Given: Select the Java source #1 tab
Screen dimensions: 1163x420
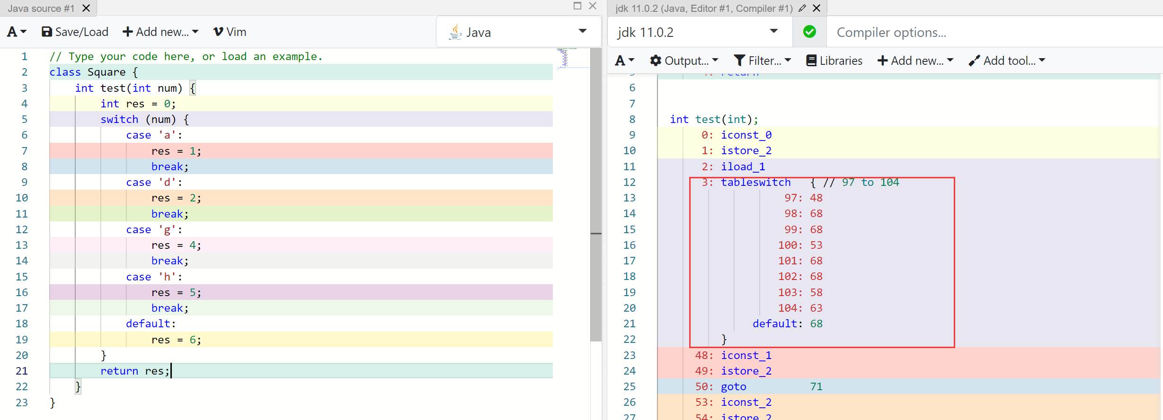Looking at the screenshot, I should (x=41, y=8).
